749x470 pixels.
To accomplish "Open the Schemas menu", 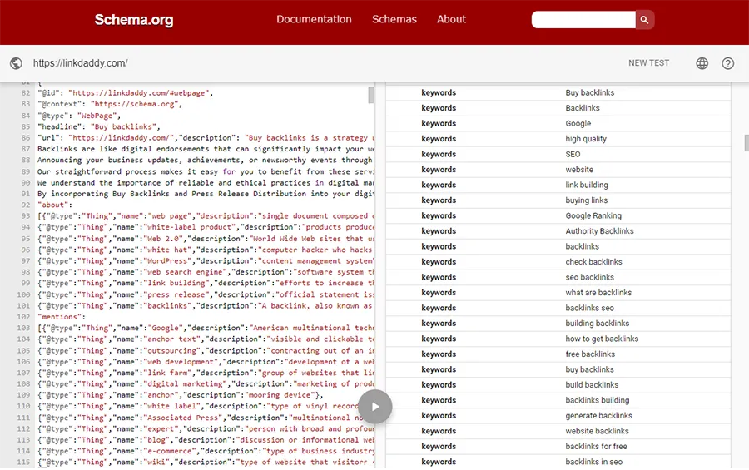I will (x=394, y=20).
